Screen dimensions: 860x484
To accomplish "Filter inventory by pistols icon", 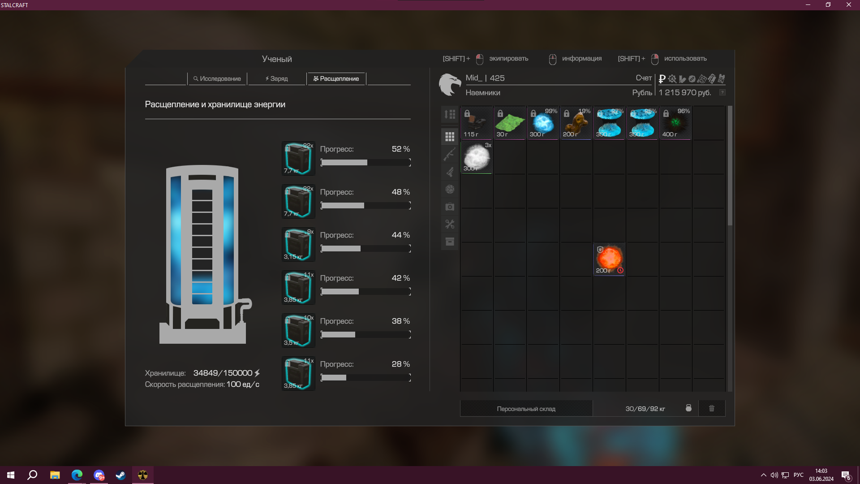I will coord(450,172).
